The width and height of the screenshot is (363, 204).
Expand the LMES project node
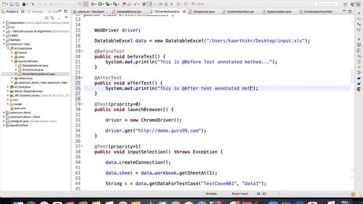[x=4, y=35]
